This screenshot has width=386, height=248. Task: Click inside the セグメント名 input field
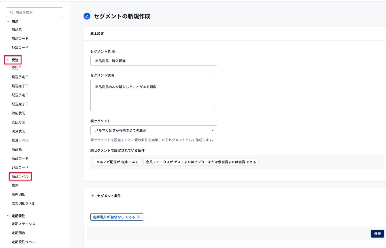point(153,60)
